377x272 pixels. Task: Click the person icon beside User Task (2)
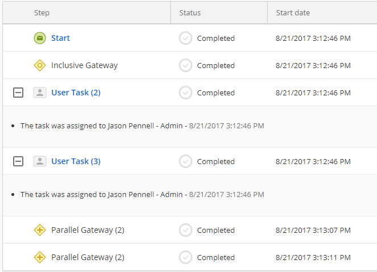coord(39,93)
